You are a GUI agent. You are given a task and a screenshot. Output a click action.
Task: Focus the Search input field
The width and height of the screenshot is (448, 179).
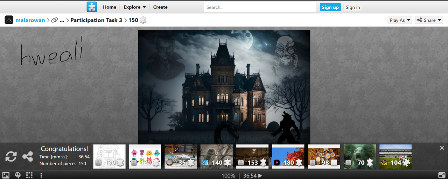[x=260, y=7]
